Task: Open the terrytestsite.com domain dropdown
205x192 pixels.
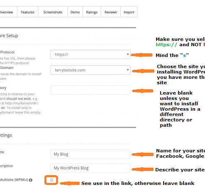Action: 90,70
